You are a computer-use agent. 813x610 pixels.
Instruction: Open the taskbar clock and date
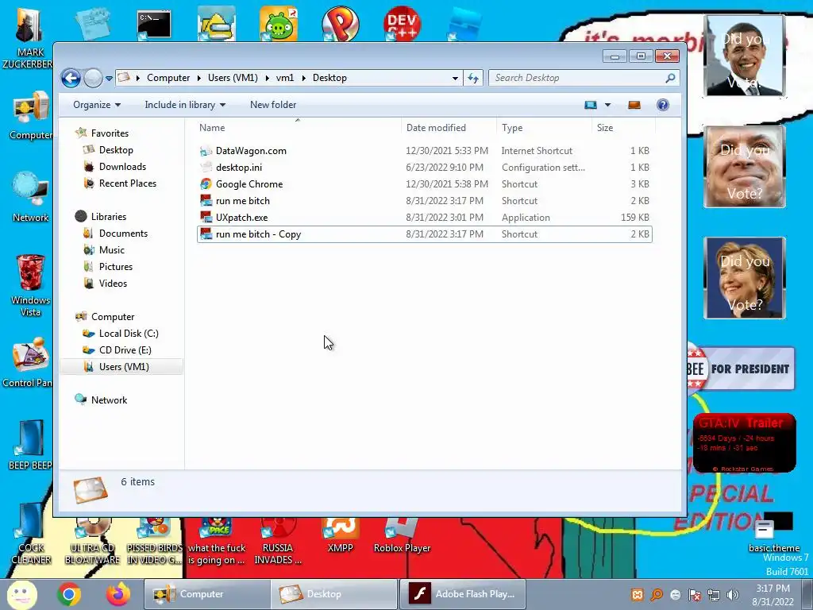(773, 595)
